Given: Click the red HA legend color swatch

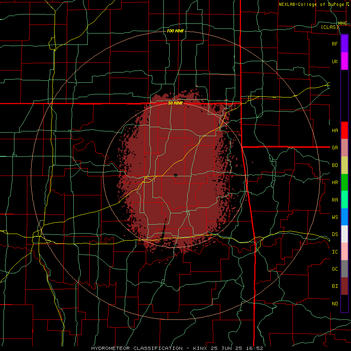Looking at the screenshot, I should tap(344, 130).
